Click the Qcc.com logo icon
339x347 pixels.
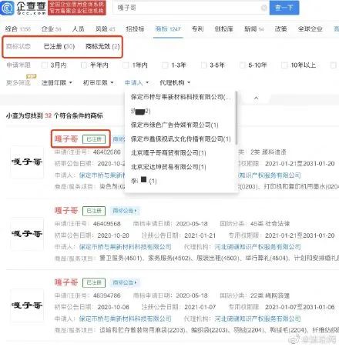click(8, 8)
